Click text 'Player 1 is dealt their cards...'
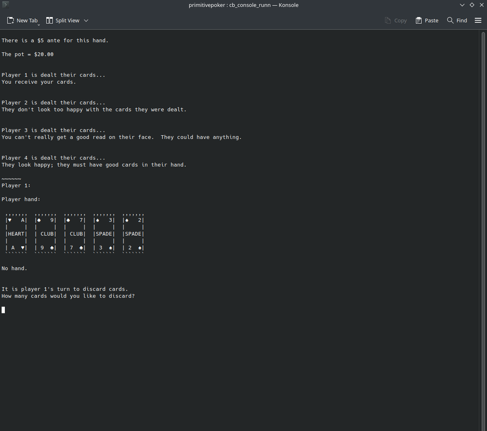The height and width of the screenshot is (431, 487). click(x=53, y=75)
